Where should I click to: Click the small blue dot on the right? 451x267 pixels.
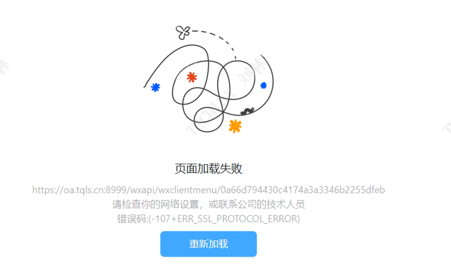tap(264, 85)
